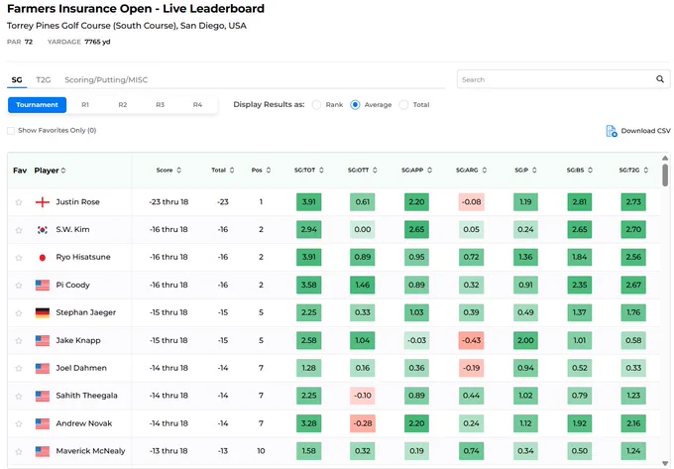Favorite Joel Dahmen with star icon

pos(19,368)
